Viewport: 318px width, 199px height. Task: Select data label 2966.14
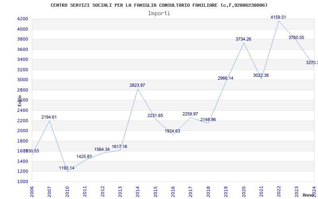[225, 78]
